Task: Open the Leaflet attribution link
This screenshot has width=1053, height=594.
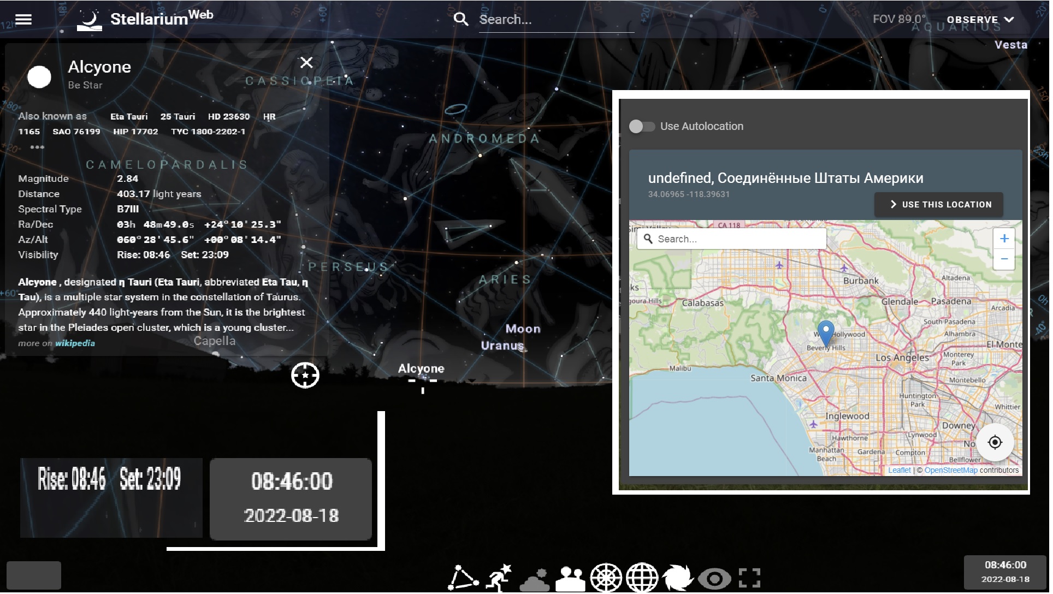Action: coord(899,471)
